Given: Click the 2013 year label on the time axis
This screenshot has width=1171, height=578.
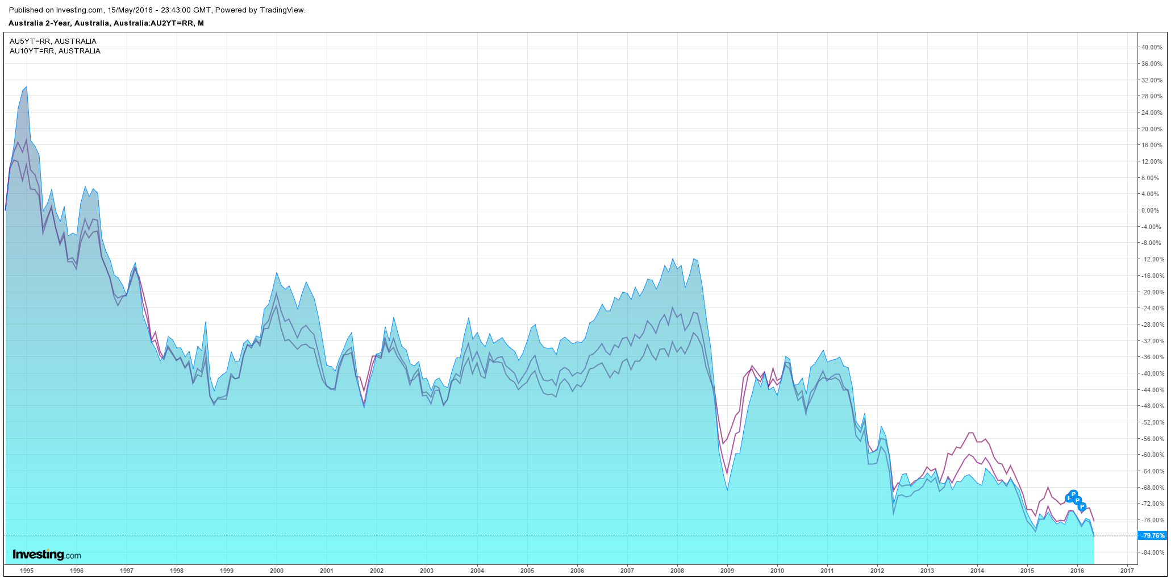Looking at the screenshot, I should [927, 571].
